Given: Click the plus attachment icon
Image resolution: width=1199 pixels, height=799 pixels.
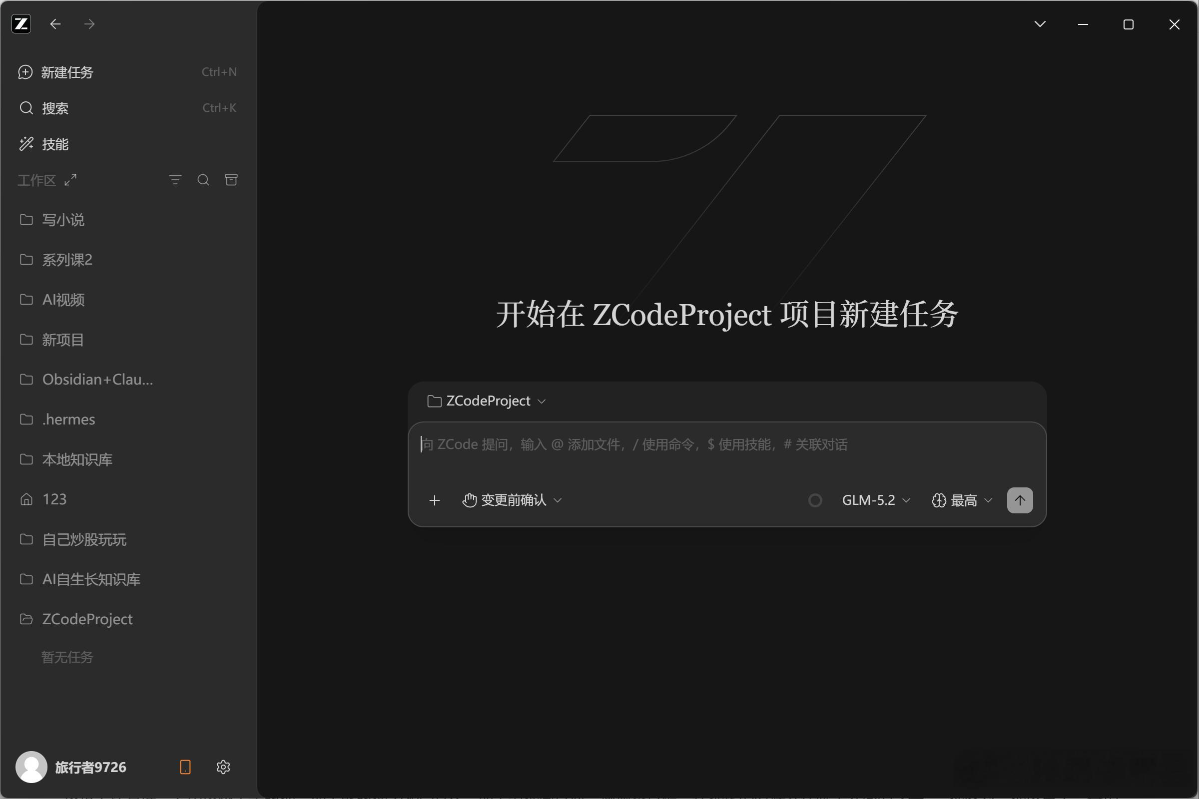Looking at the screenshot, I should pos(434,500).
